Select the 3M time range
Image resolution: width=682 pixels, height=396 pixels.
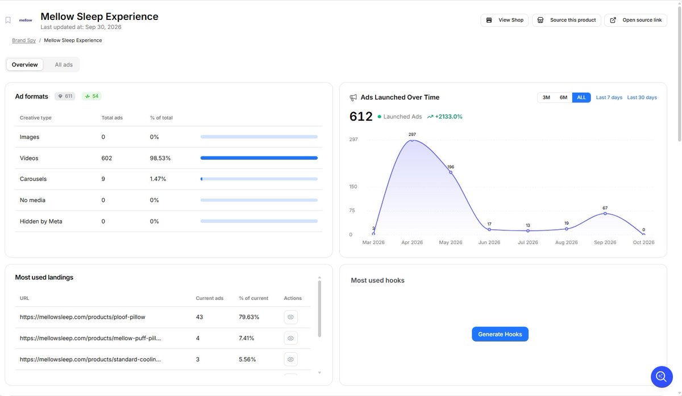pyautogui.click(x=546, y=97)
